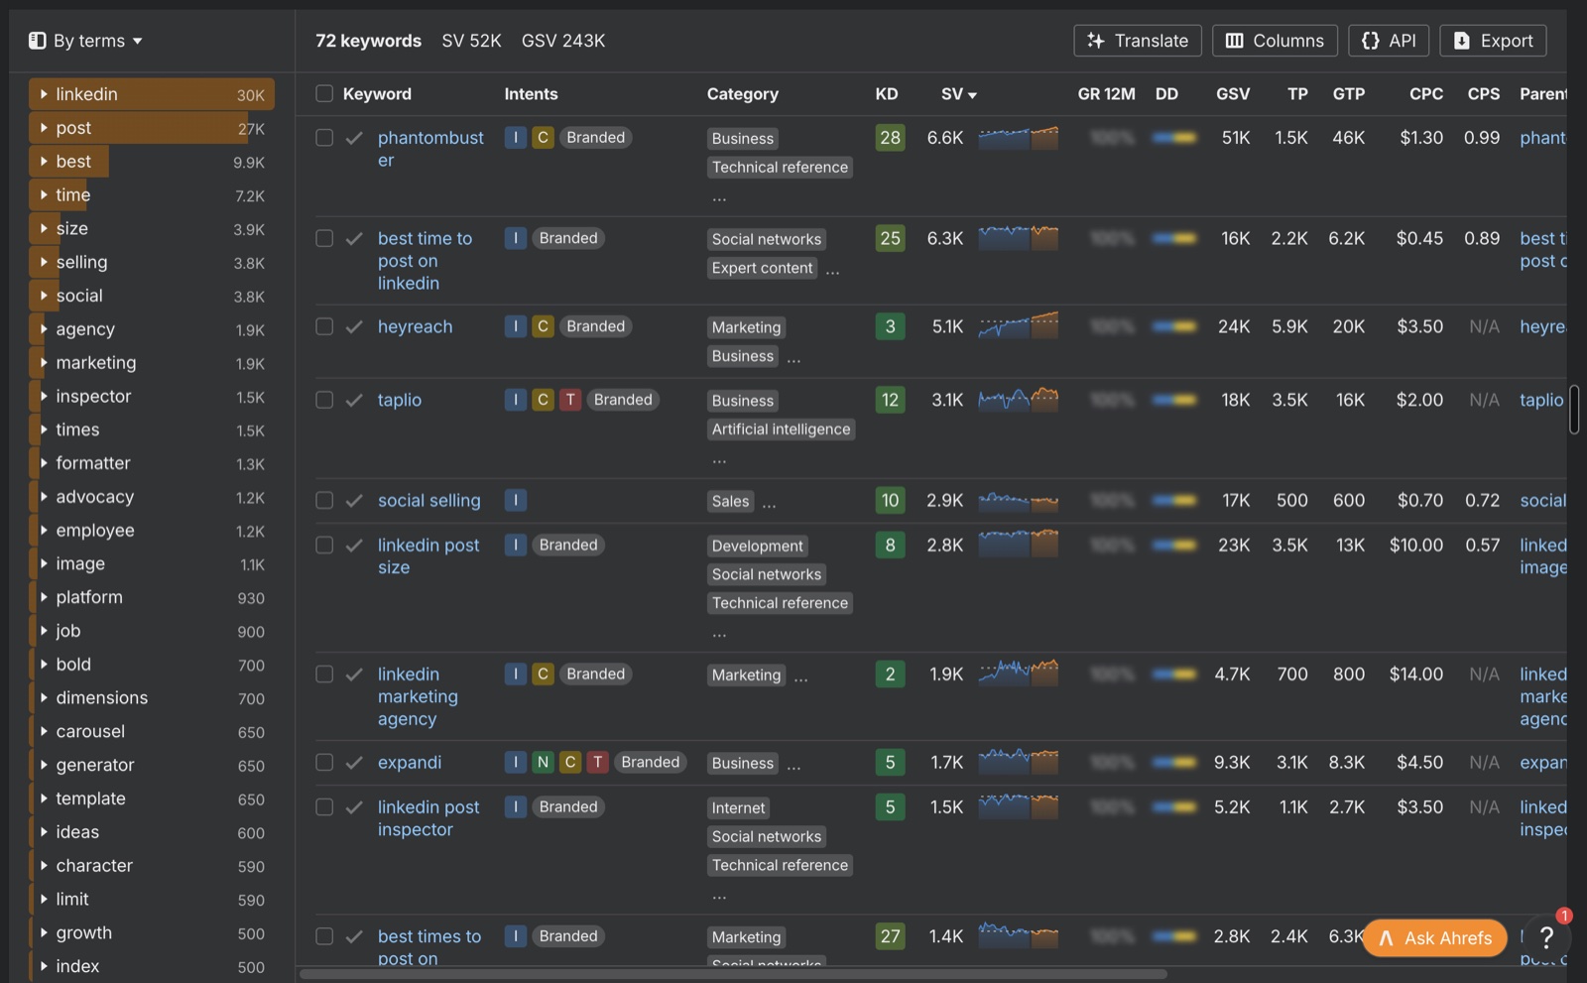The height and width of the screenshot is (983, 1587).
Task: Sort by the CPC column header
Action: coord(1426,94)
